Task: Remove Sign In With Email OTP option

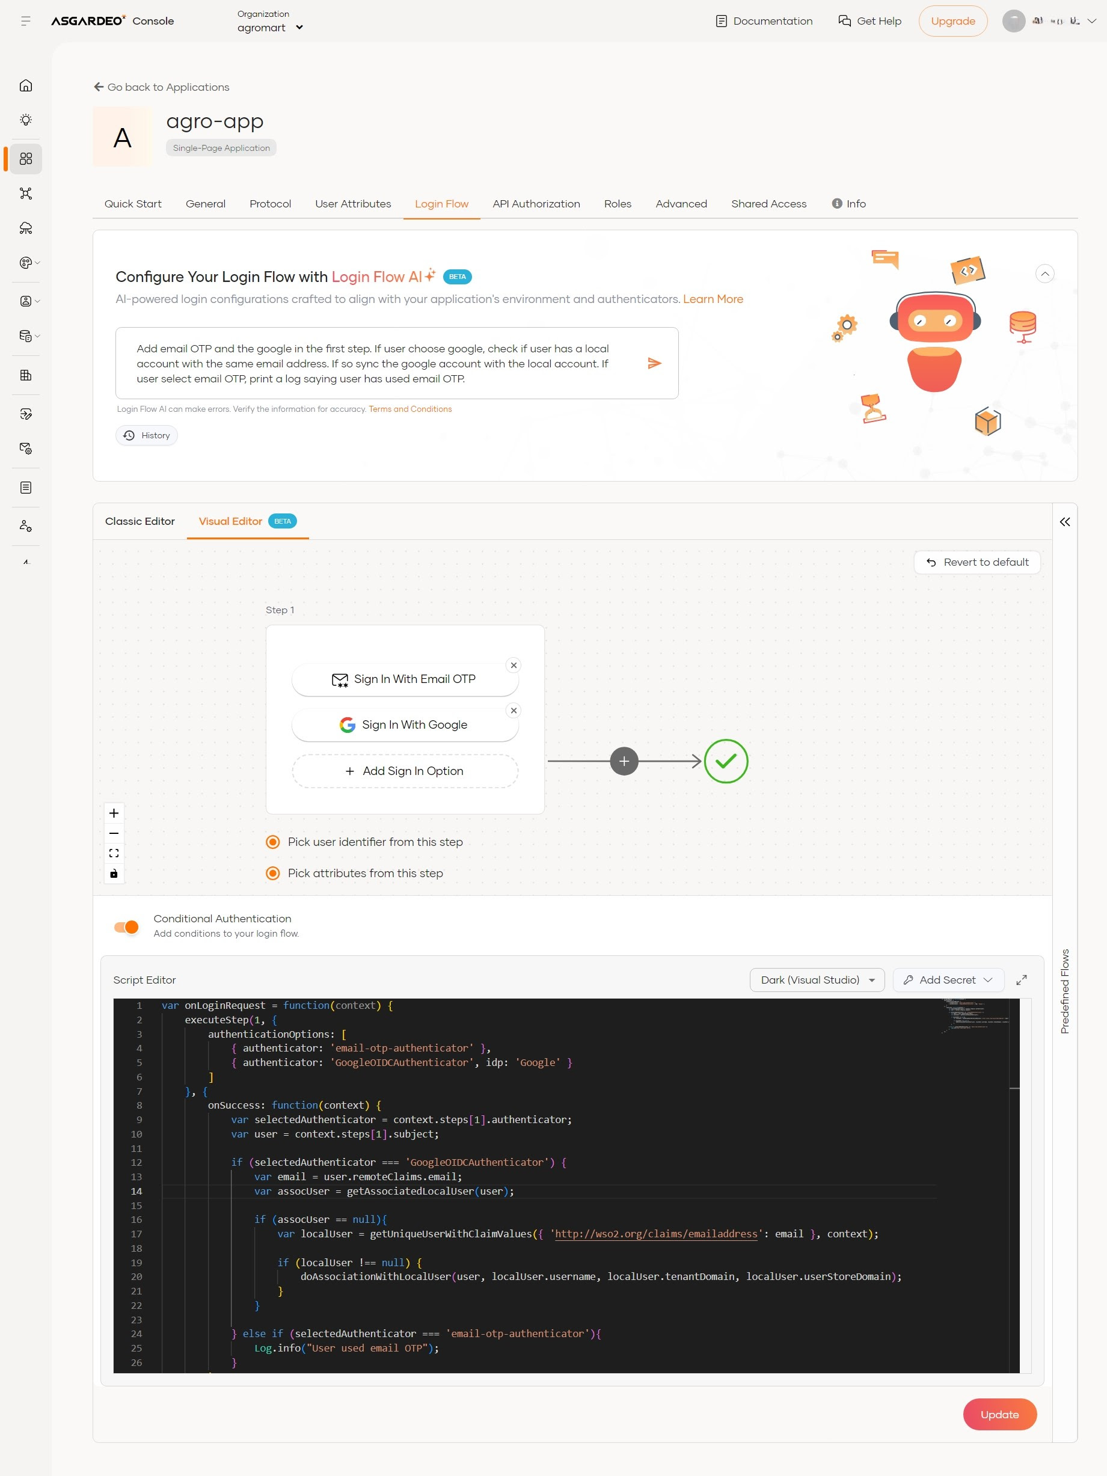Action: tap(513, 666)
